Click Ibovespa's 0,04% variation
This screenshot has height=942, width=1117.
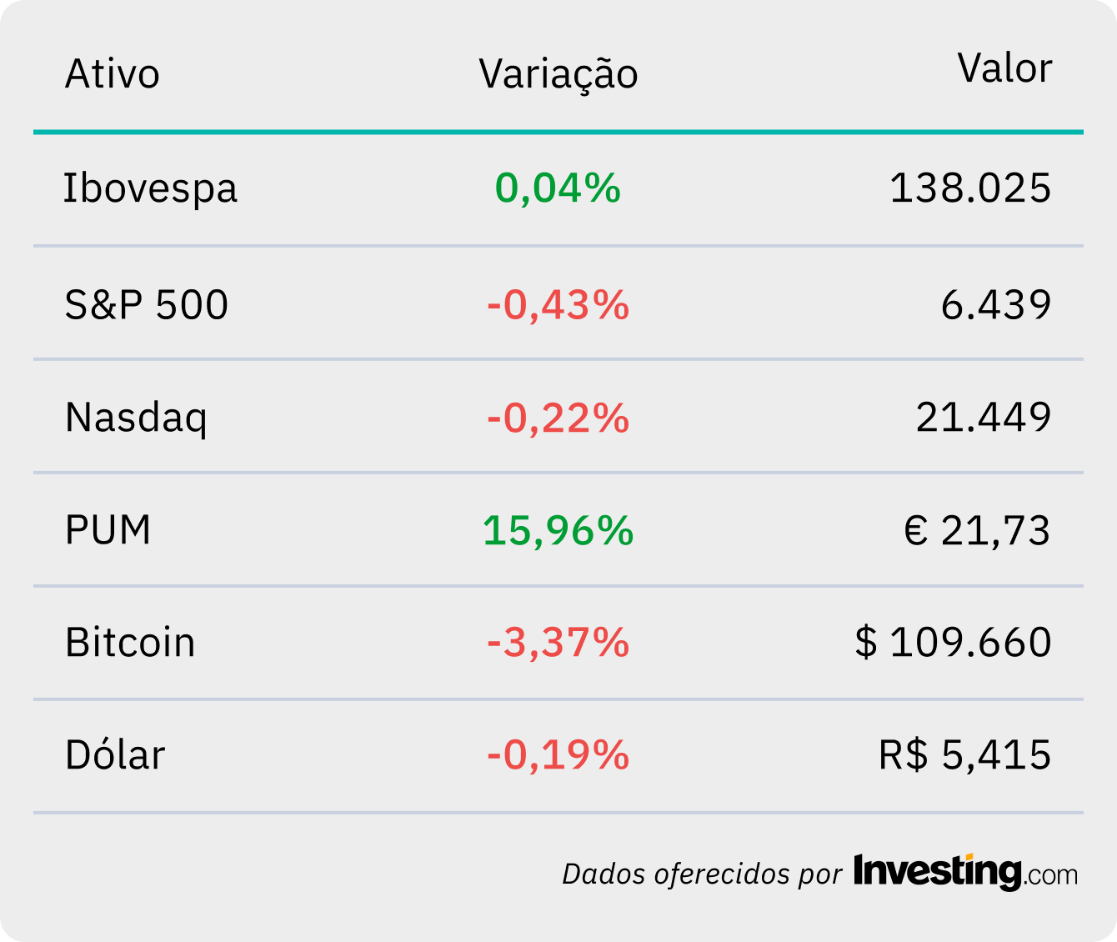(558, 188)
